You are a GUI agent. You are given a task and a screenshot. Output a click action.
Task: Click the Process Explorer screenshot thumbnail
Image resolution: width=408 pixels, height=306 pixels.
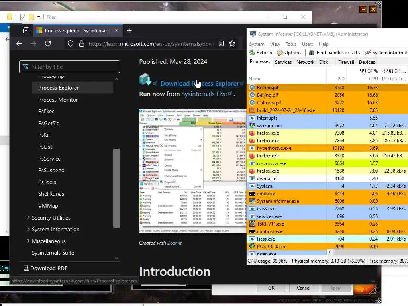click(192, 171)
